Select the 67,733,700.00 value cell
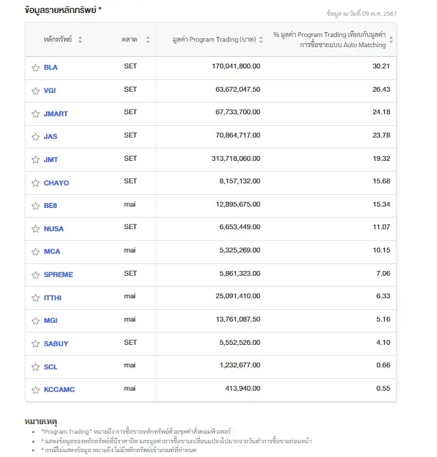437x457 pixels. click(x=238, y=112)
